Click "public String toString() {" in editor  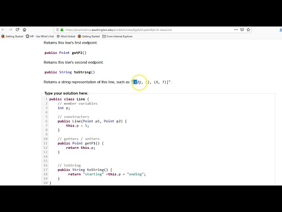tap(85, 170)
